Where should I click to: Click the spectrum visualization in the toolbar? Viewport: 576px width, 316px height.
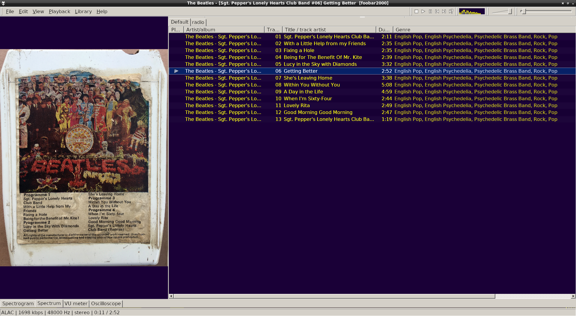(x=472, y=11)
